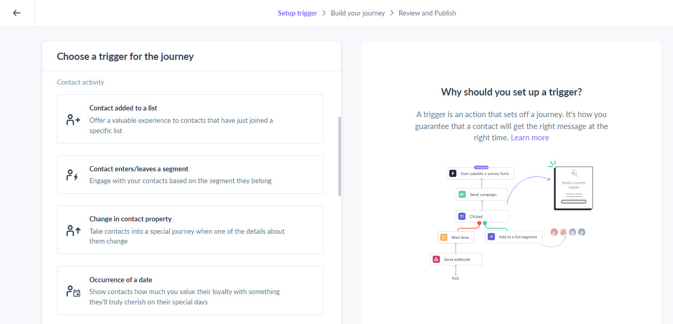Viewport: 673px width, 324px height.
Task: Select the Setup trigger breadcrumb
Action: tap(297, 13)
